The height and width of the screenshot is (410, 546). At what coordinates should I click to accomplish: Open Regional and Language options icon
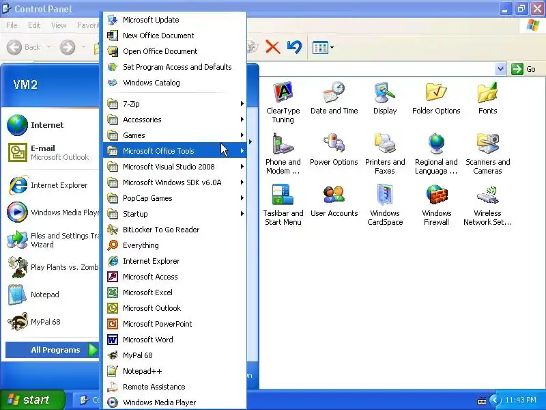436,153
